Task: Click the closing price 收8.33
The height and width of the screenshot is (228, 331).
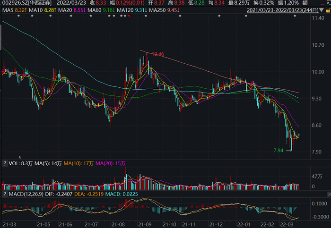Action: click(98, 3)
